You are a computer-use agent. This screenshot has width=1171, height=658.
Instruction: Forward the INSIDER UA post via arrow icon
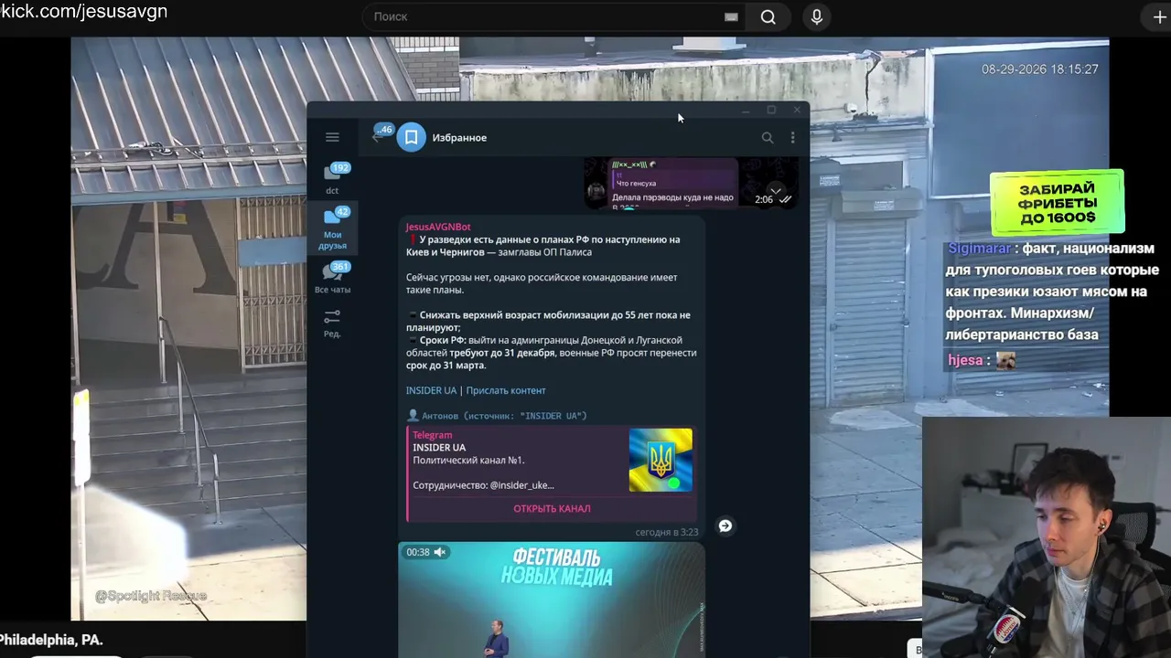pos(725,525)
